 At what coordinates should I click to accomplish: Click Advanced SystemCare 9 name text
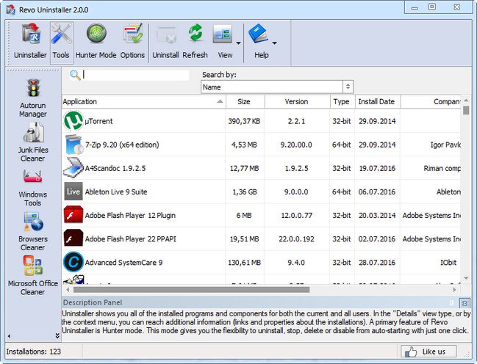(123, 263)
